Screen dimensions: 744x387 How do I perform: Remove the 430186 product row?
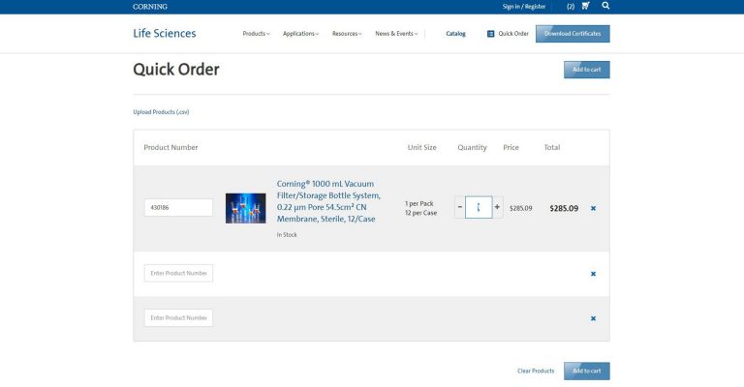click(x=593, y=208)
